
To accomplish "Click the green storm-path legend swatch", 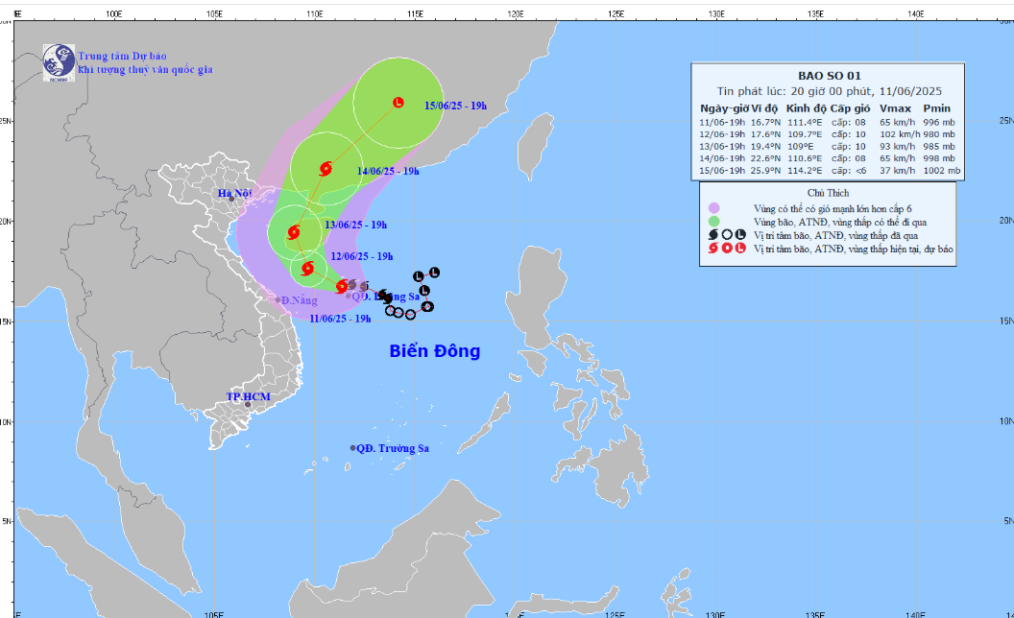I will point(714,222).
